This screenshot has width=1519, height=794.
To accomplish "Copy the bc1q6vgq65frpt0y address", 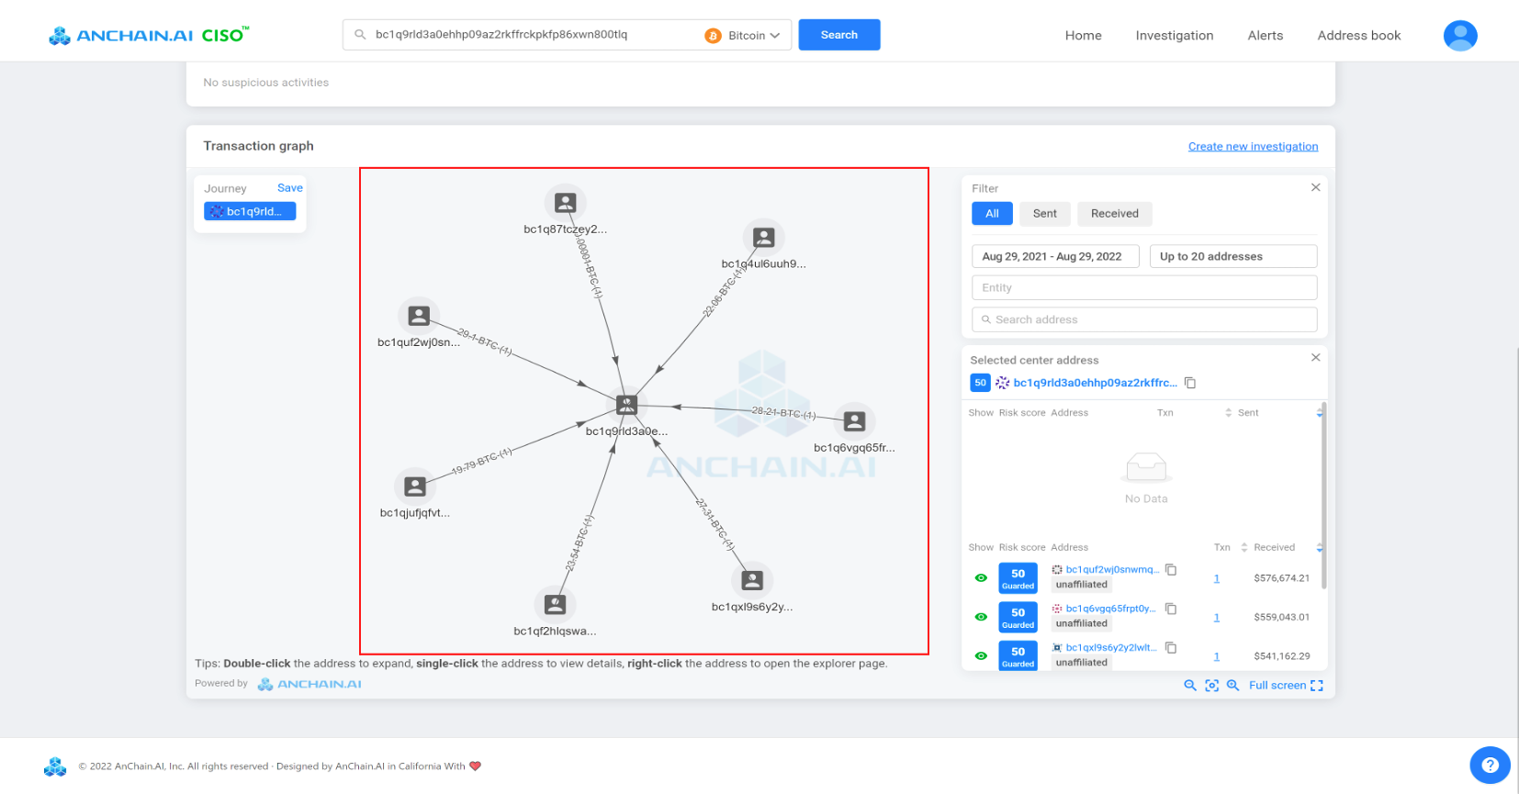I will (x=1171, y=609).
